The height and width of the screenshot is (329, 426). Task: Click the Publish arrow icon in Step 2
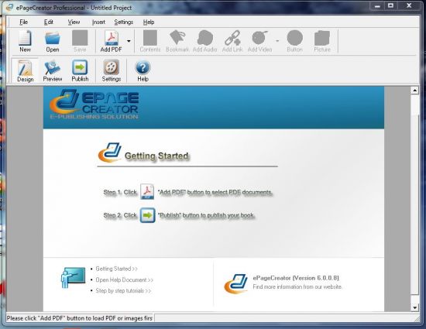[x=147, y=215]
